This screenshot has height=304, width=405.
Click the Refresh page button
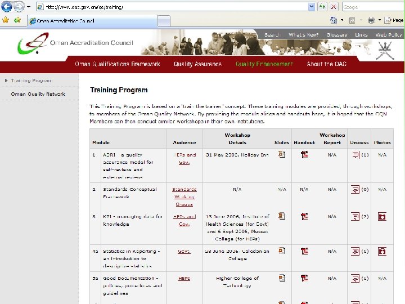pos(322,7)
